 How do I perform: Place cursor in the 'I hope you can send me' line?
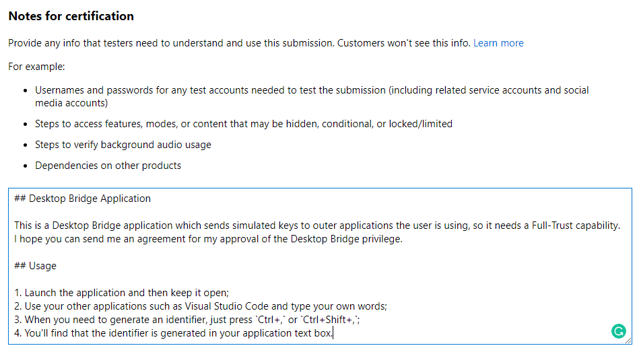(209, 239)
